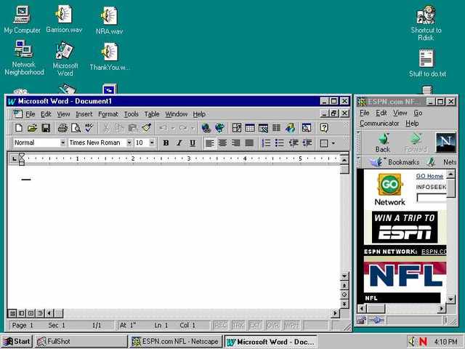Click the Columns toolbar icon

(x=276, y=128)
